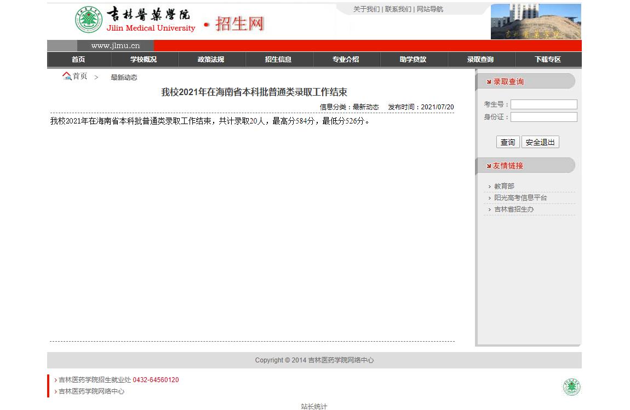This screenshot has height=410, width=630.
Task: Open the 阳光高考信息平台 link
Action: 520,198
